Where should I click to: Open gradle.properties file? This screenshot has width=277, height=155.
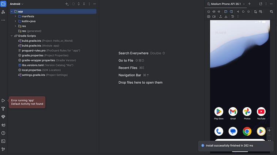[43, 56]
